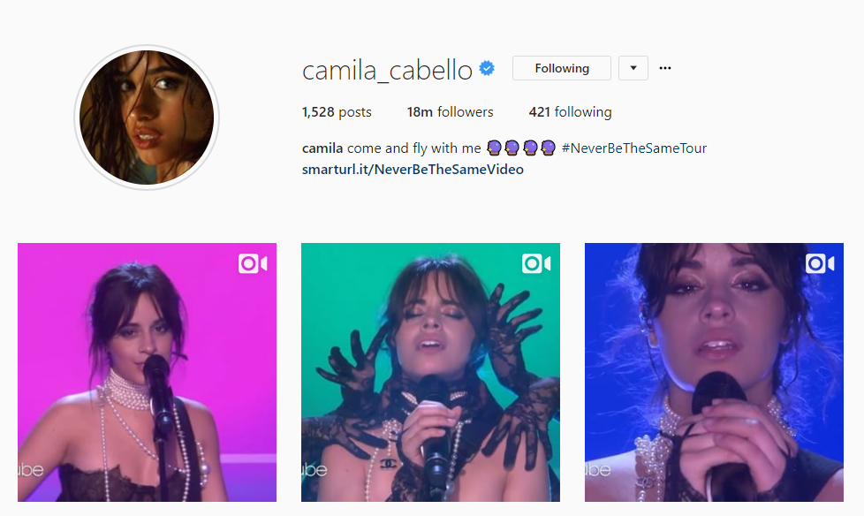Open the three-dots more options menu

665,68
